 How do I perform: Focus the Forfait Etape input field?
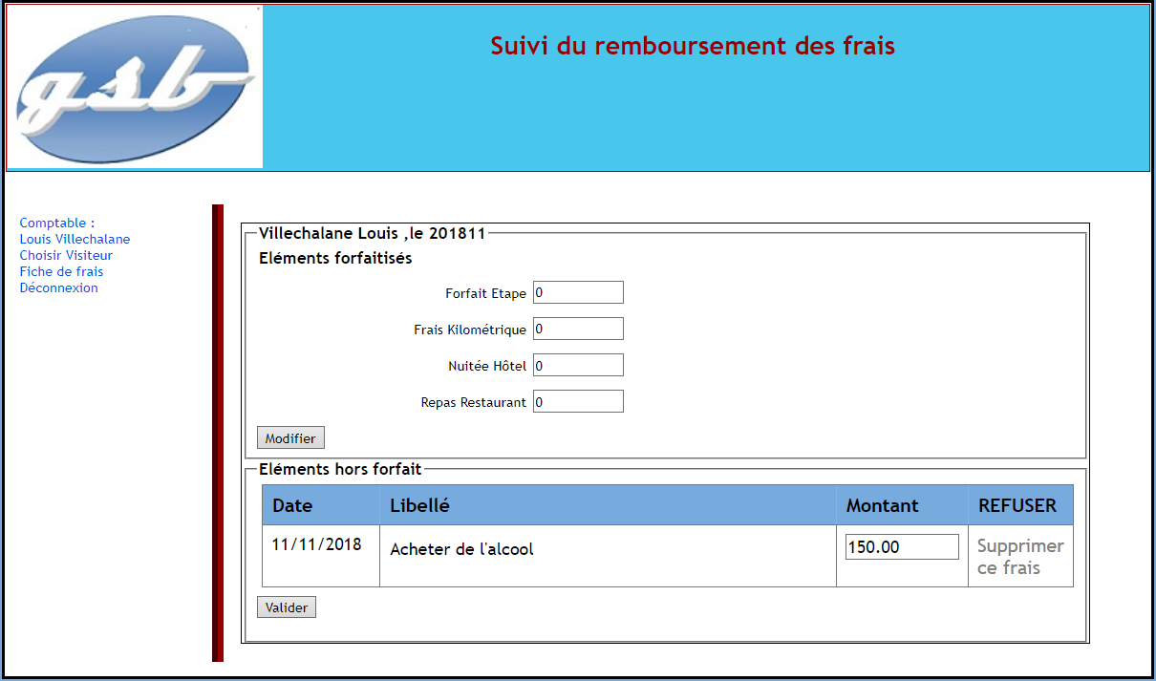click(578, 292)
